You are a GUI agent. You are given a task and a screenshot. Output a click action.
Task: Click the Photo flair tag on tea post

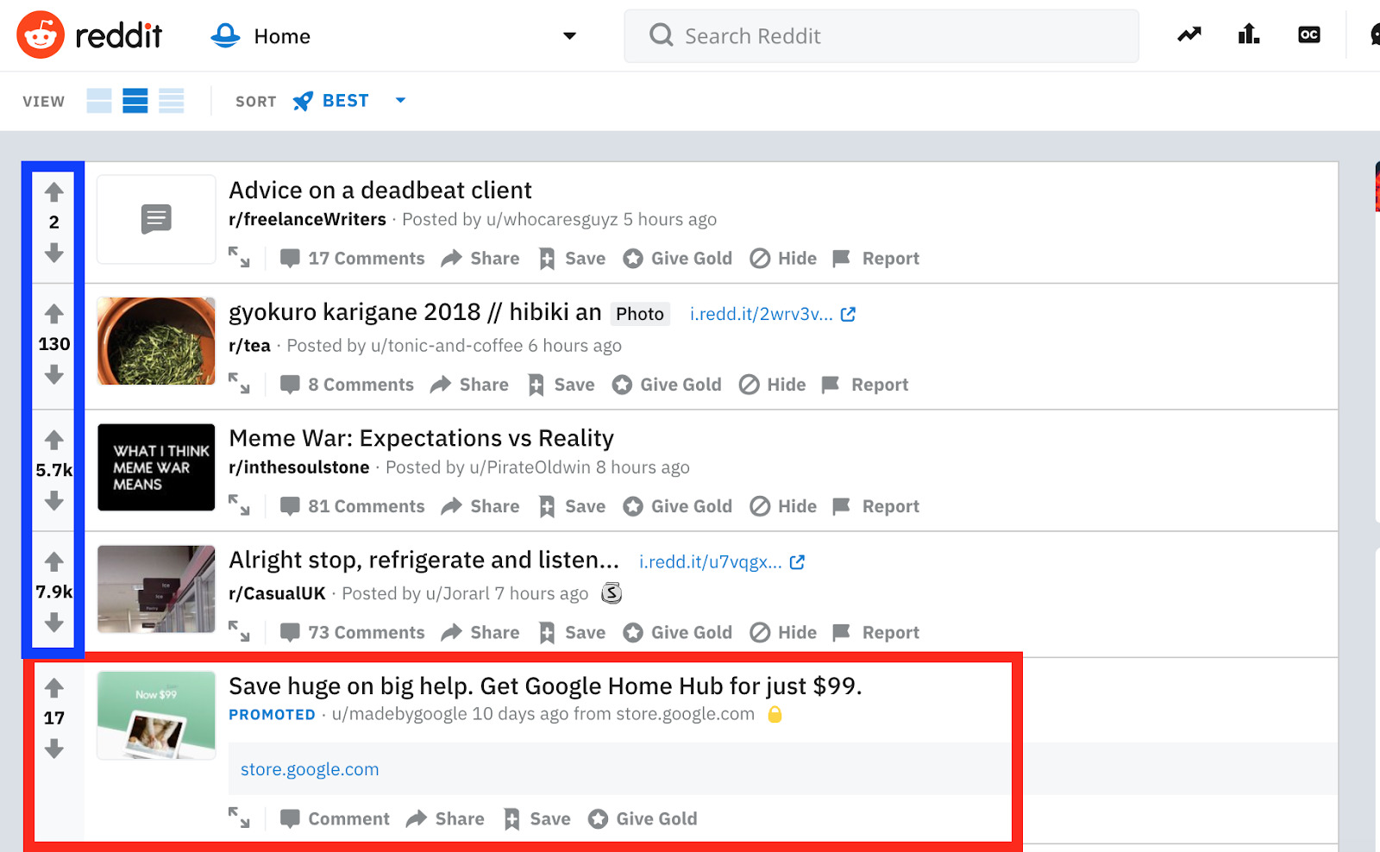coord(640,314)
